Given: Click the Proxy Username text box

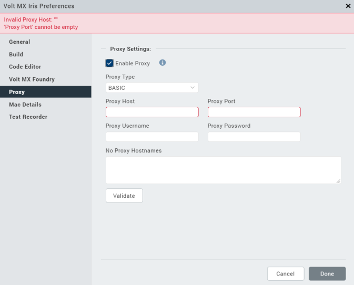Looking at the screenshot, I should pos(152,137).
